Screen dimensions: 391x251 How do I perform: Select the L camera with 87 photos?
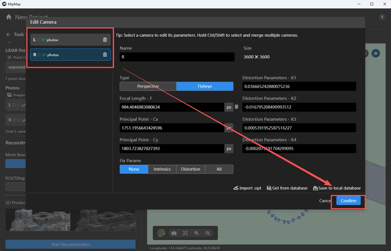click(65, 40)
